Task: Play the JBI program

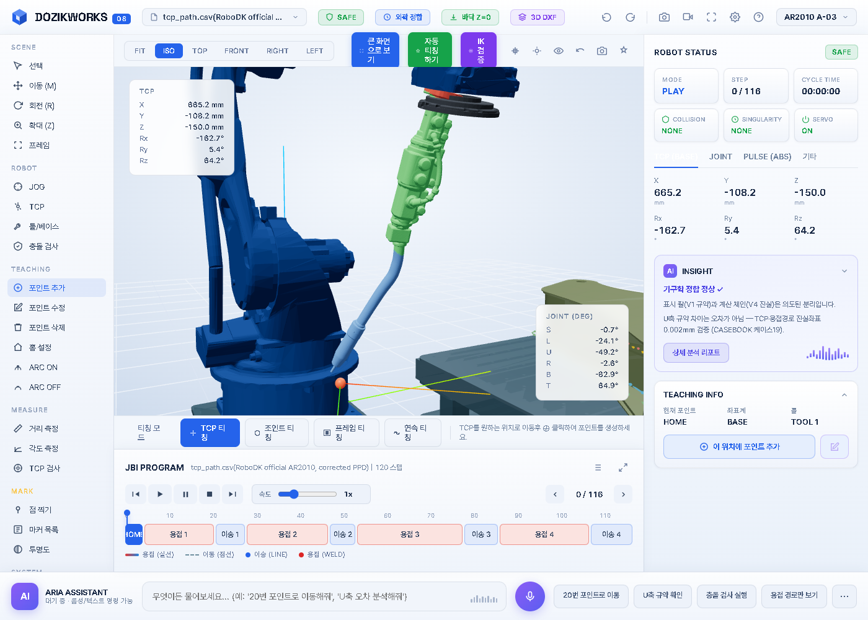Action: click(x=160, y=494)
